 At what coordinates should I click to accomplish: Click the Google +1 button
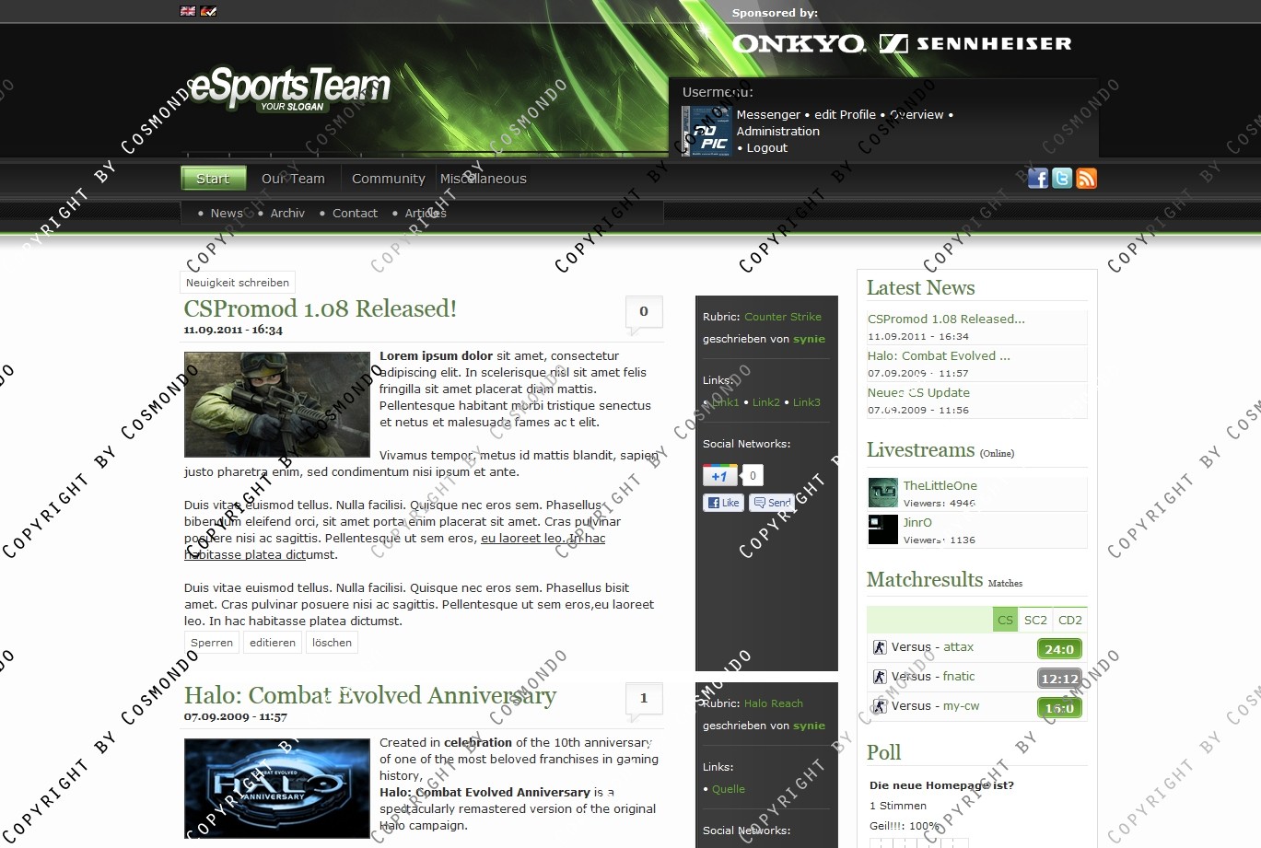pyautogui.click(x=719, y=475)
